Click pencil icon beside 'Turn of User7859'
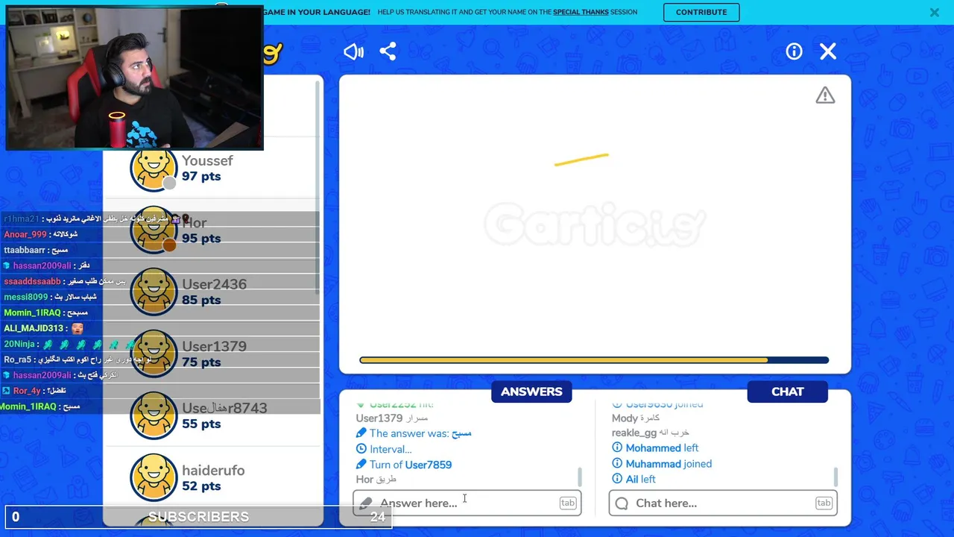Image resolution: width=954 pixels, height=537 pixels. point(361,465)
